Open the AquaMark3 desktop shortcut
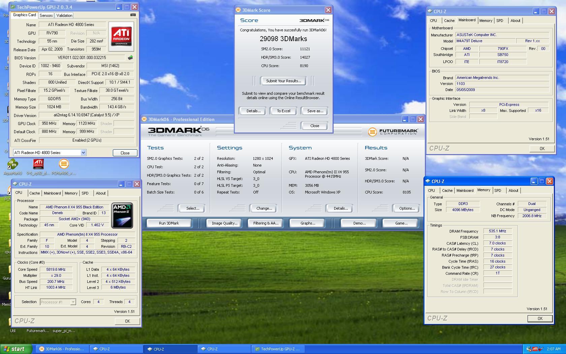This screenshot has height=354, width=566. click(12, 167)
